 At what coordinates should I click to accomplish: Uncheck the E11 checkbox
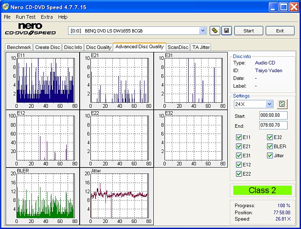pyautogui.click(x=239, y=137)
